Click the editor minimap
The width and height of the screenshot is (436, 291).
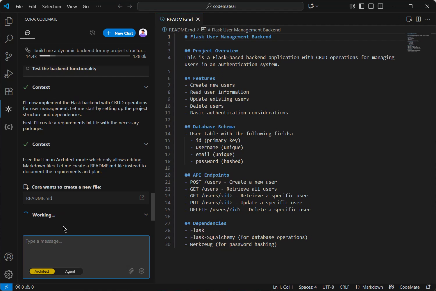click(419, 42)
